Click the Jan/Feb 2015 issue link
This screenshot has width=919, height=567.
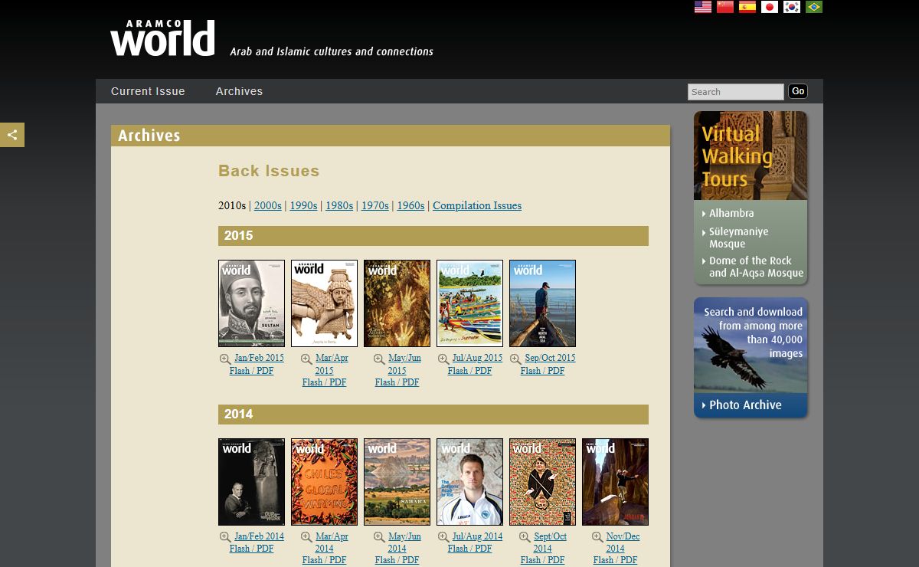tap(259, 358)
